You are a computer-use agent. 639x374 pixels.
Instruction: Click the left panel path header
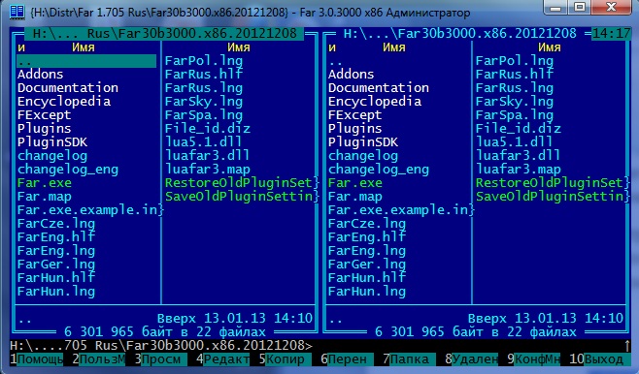(164, 33)
